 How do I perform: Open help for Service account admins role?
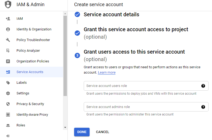(x=203, y=107)
